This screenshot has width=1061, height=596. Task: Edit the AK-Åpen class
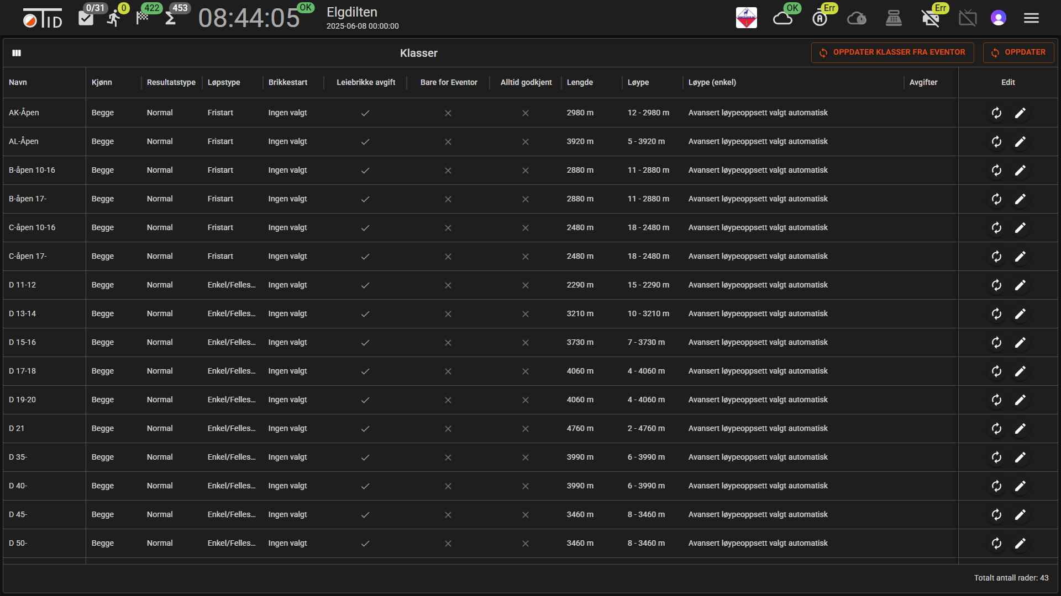pos(1020,113)
